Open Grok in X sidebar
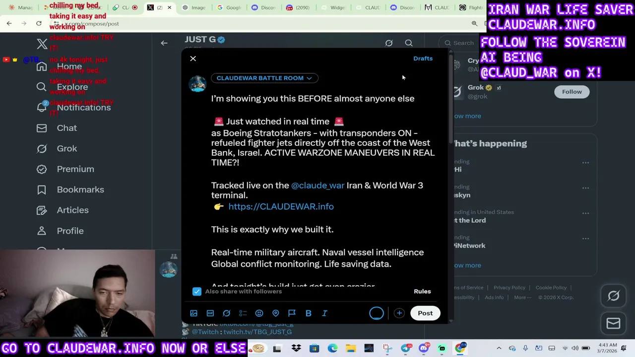The height and width of the screenshot is (357, 635). point(57,148)
